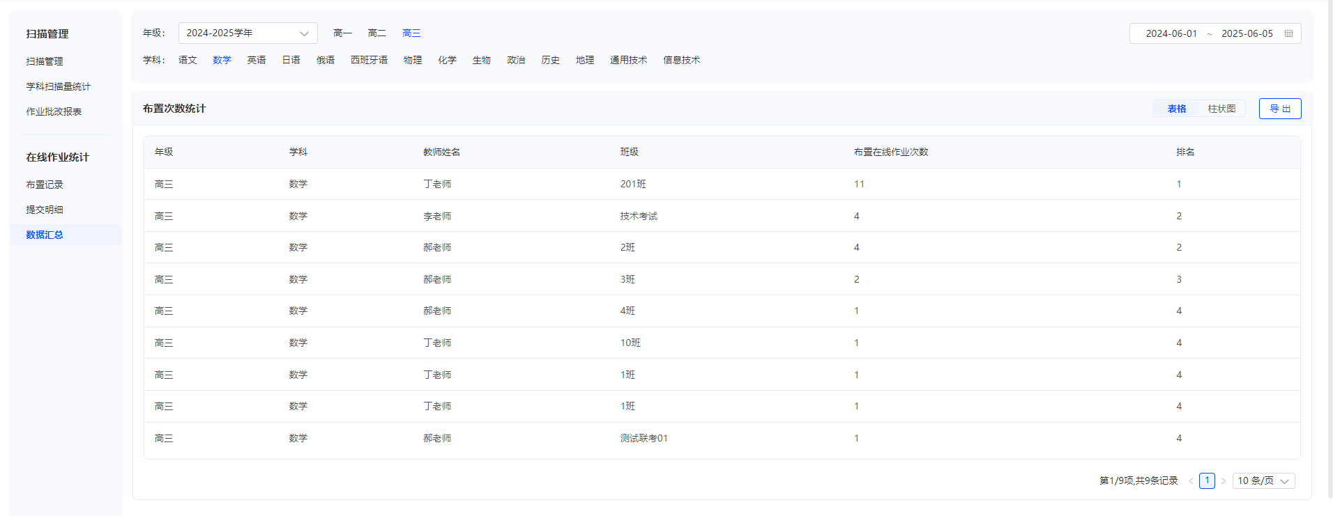Open 提交明细 in sidebar
The height and width of the screenshot is (516, 1333).
45,210
